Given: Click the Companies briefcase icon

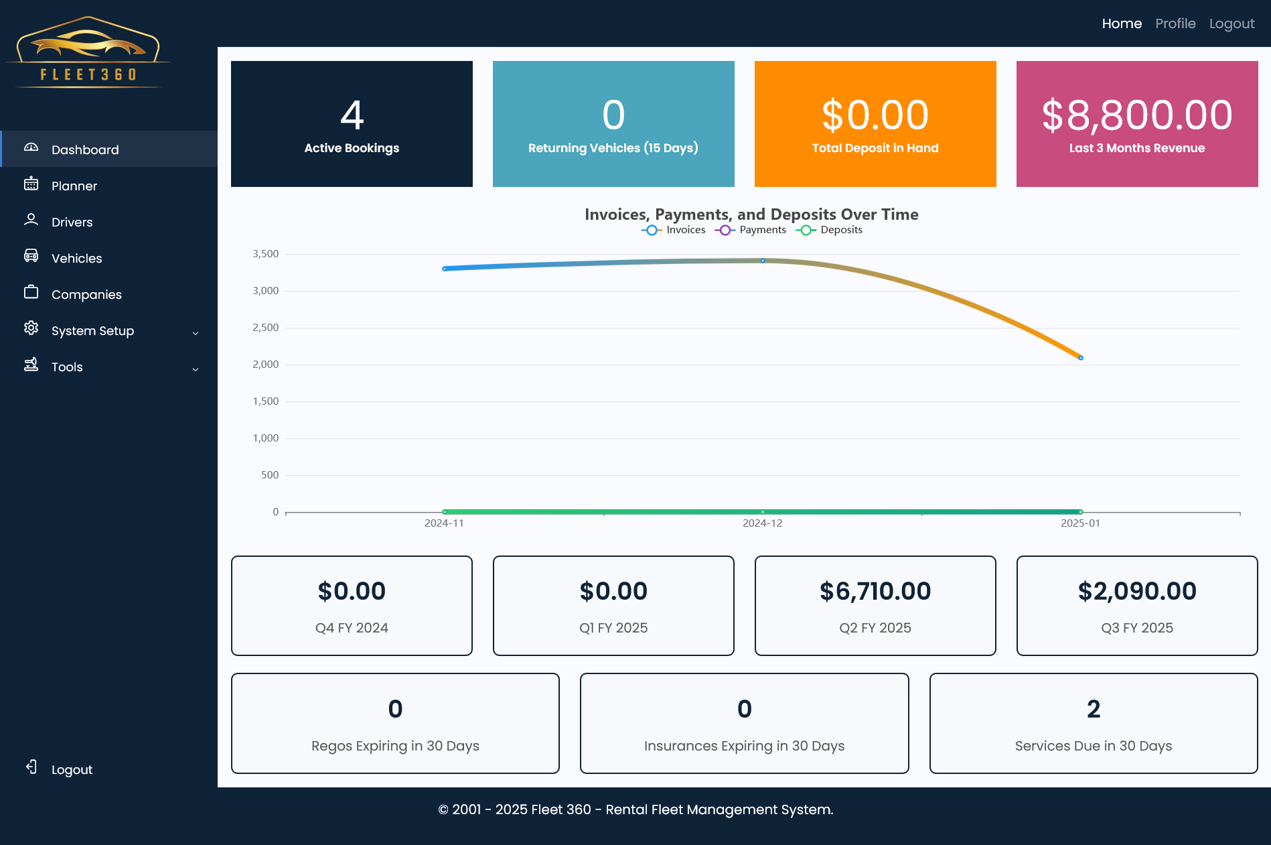Looking at the screenshot, I should (x=31, y=293).
